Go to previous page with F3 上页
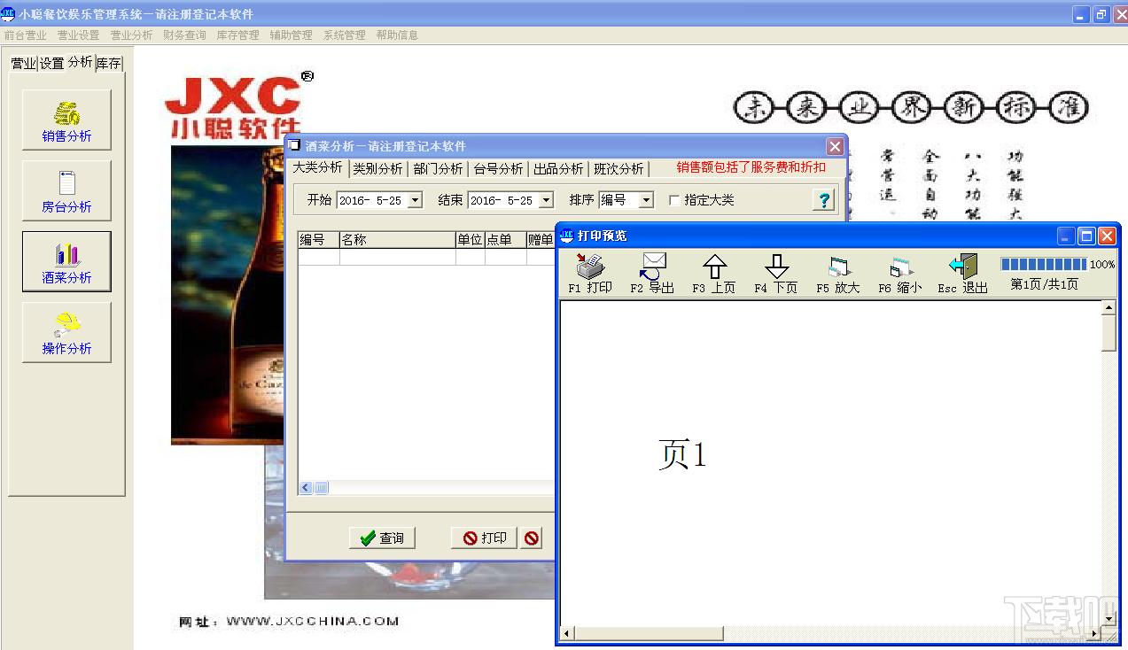Screen dimensions: 1128x650 tap(714, 274)
